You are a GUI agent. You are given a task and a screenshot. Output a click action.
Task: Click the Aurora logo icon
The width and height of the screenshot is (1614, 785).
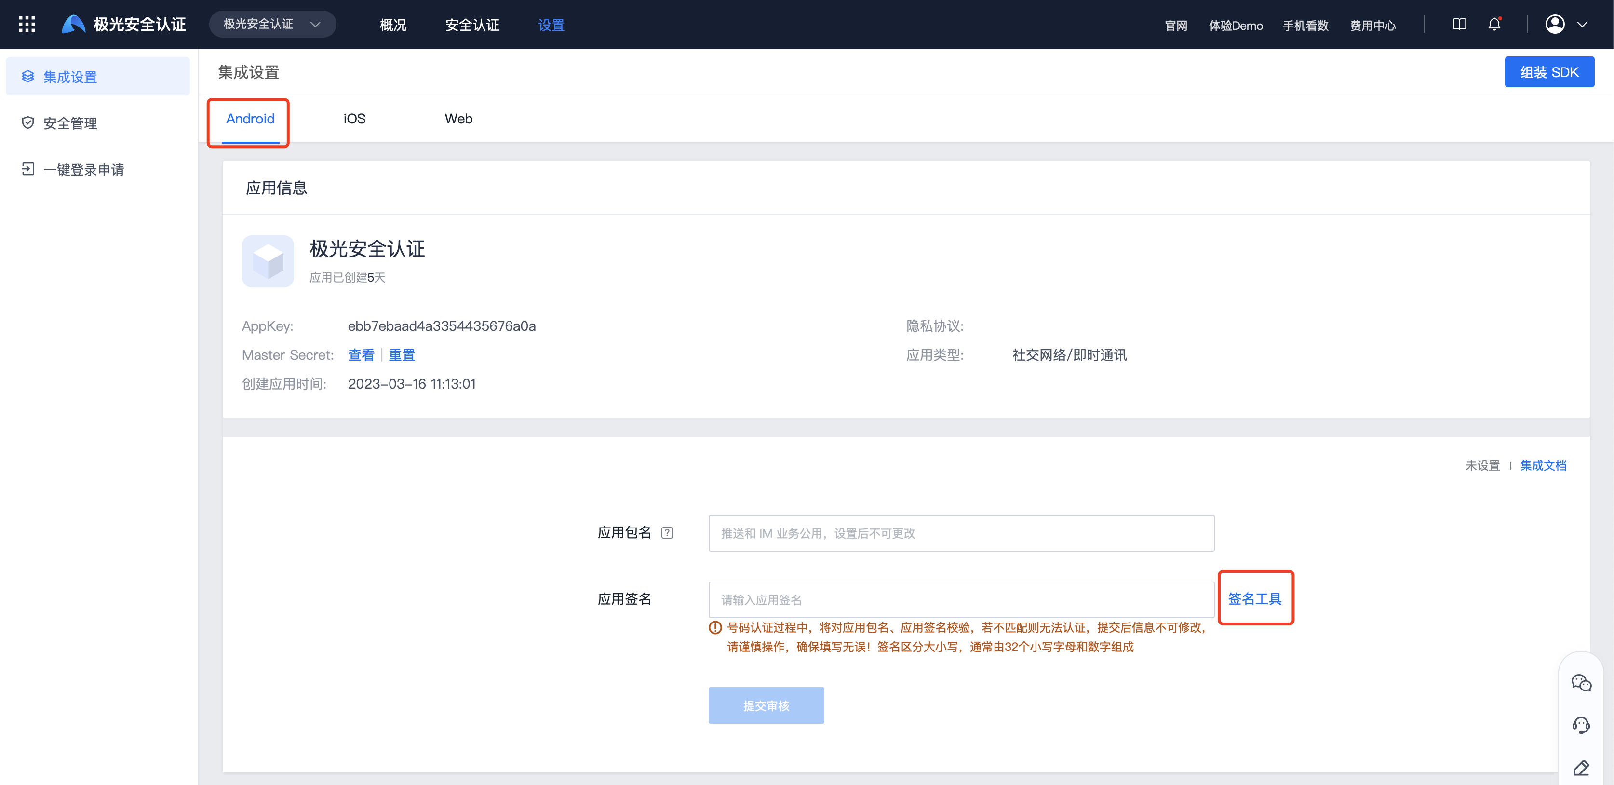pyautogui.click(x=74, y=25)
